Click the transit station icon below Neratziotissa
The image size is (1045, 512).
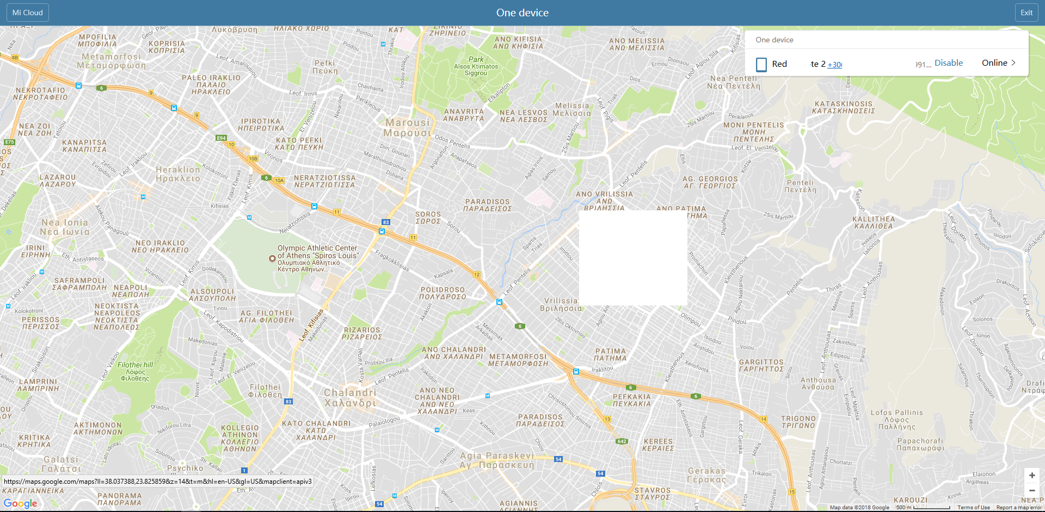(314, 206)
